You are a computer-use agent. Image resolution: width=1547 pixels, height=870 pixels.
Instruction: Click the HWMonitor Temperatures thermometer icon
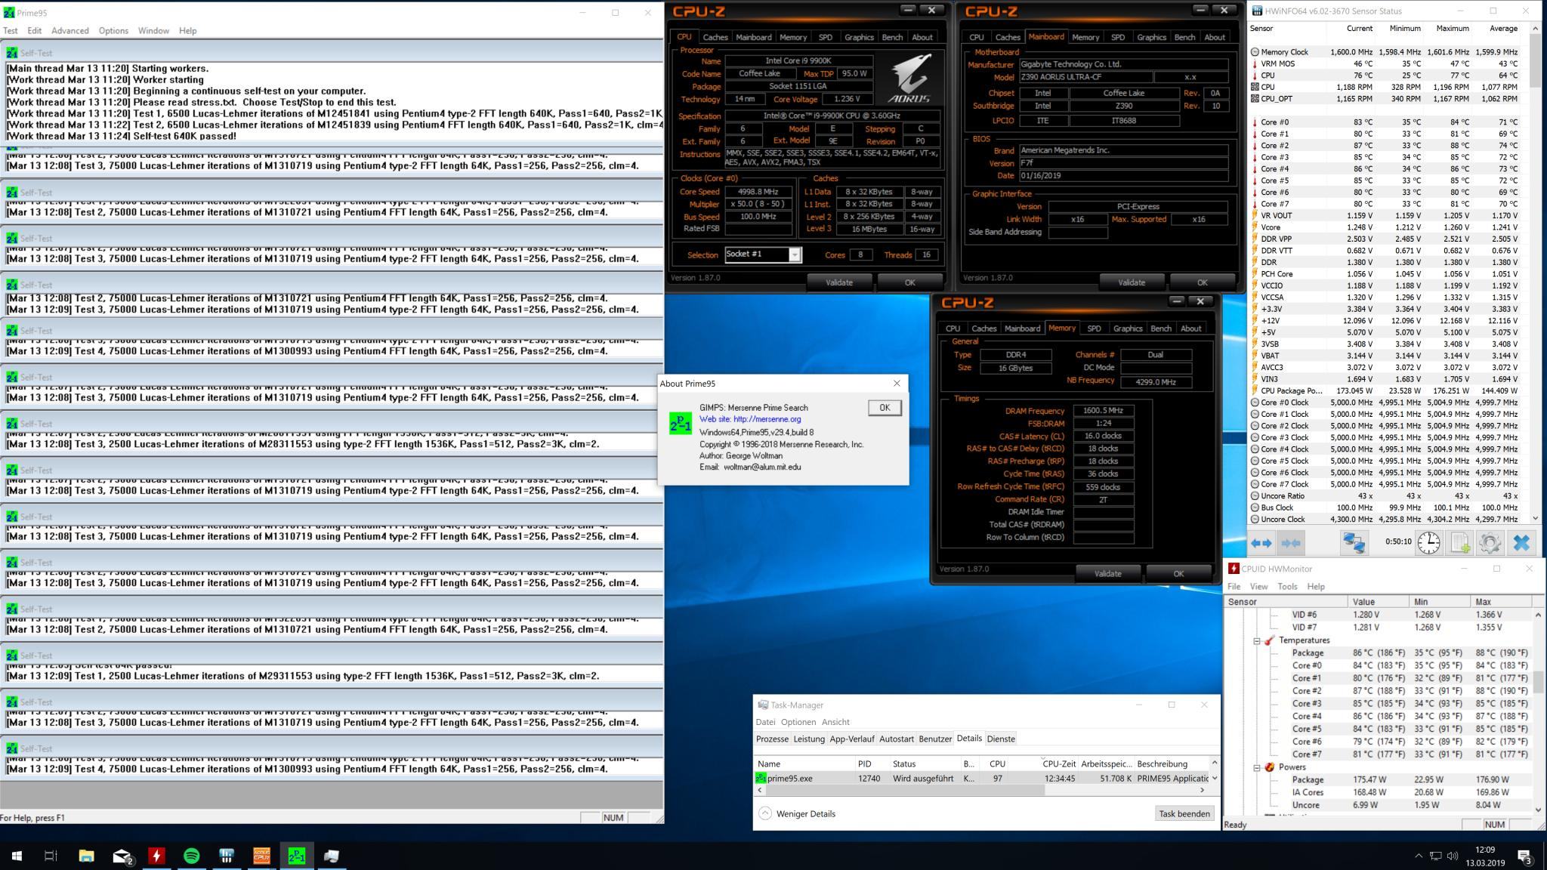(x=1269, y=640)
